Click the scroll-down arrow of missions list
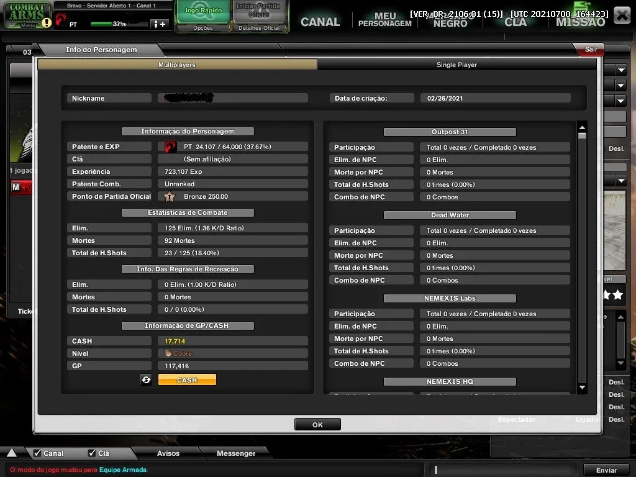The width and height of the screenshot is (636, 477). pos(582,388)
